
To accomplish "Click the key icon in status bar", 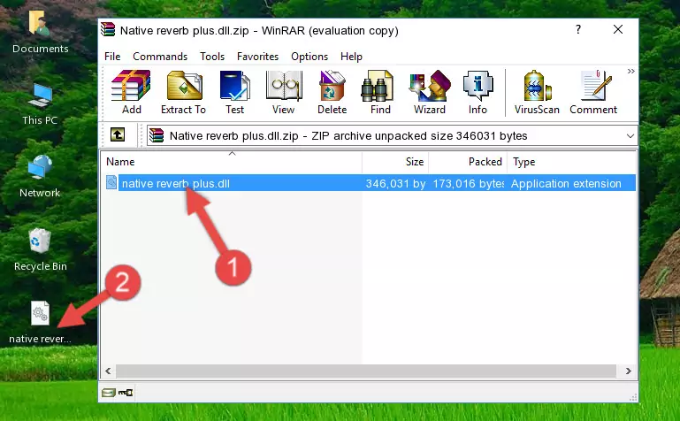I will point(126,393).
